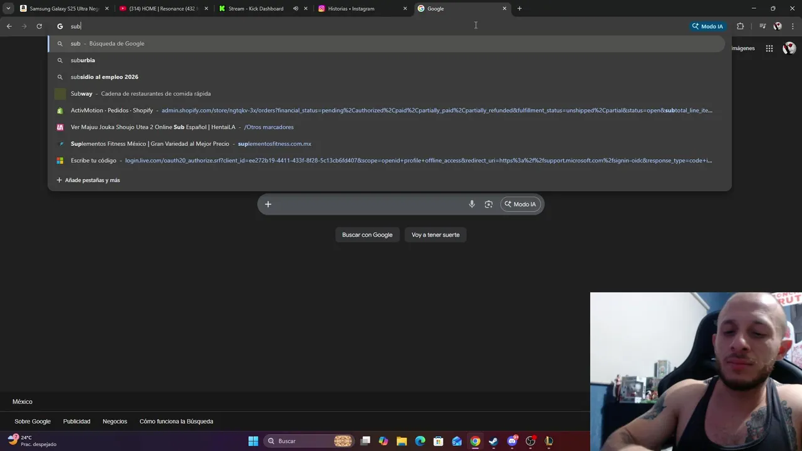Switch to the Stream - Kick Dashboard tab
This screenshot has height=451, width=802.
tap(263, 9)
